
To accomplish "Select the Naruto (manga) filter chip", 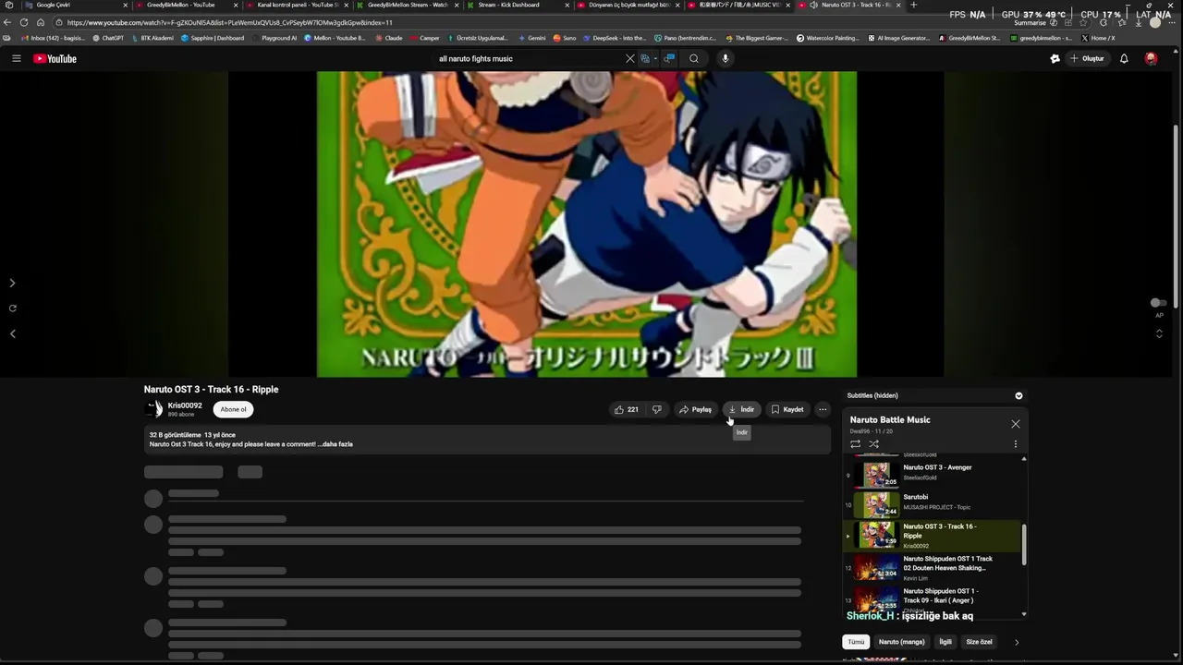I will (x=901, y=642).
